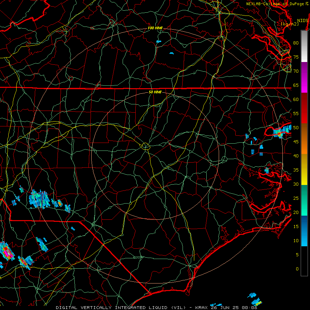Click the large blue-green echo cluster in the southwest
The width and height of the screenshot is (310, 310).
point(39,199)
